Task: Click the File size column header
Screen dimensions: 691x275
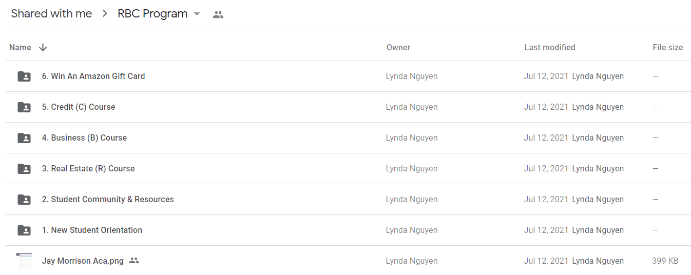Action: (668, 47)
